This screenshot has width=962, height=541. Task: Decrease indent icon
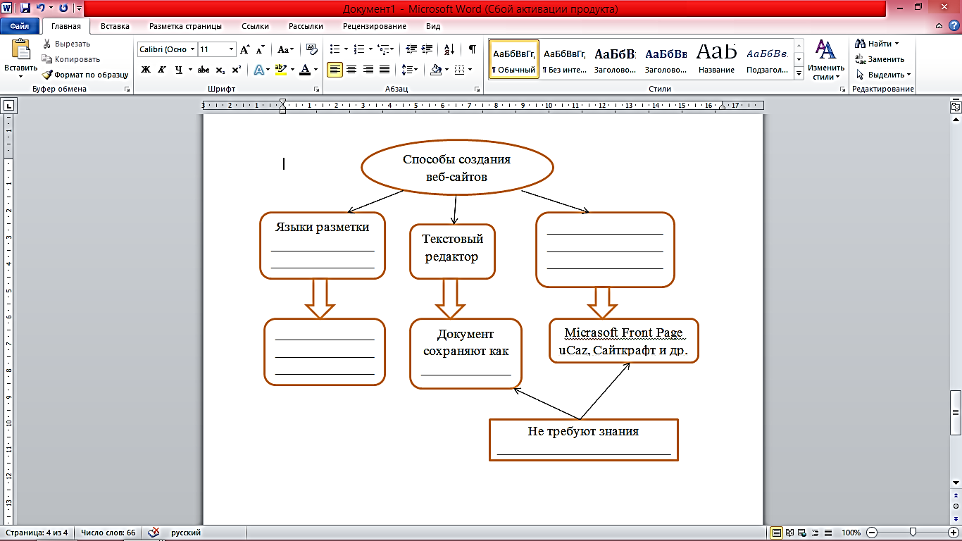411,49
